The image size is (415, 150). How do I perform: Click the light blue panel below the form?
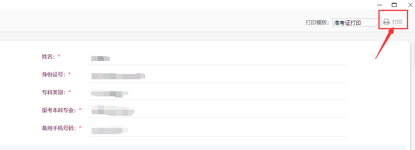(x=203, y=147)
